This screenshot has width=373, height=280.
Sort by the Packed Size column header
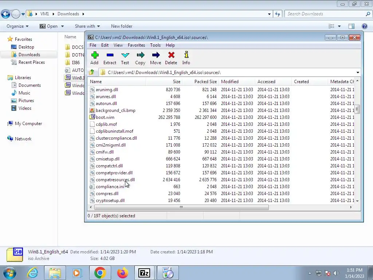(200, 82)
